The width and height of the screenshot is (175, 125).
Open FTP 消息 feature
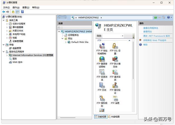tap(115, 100)
